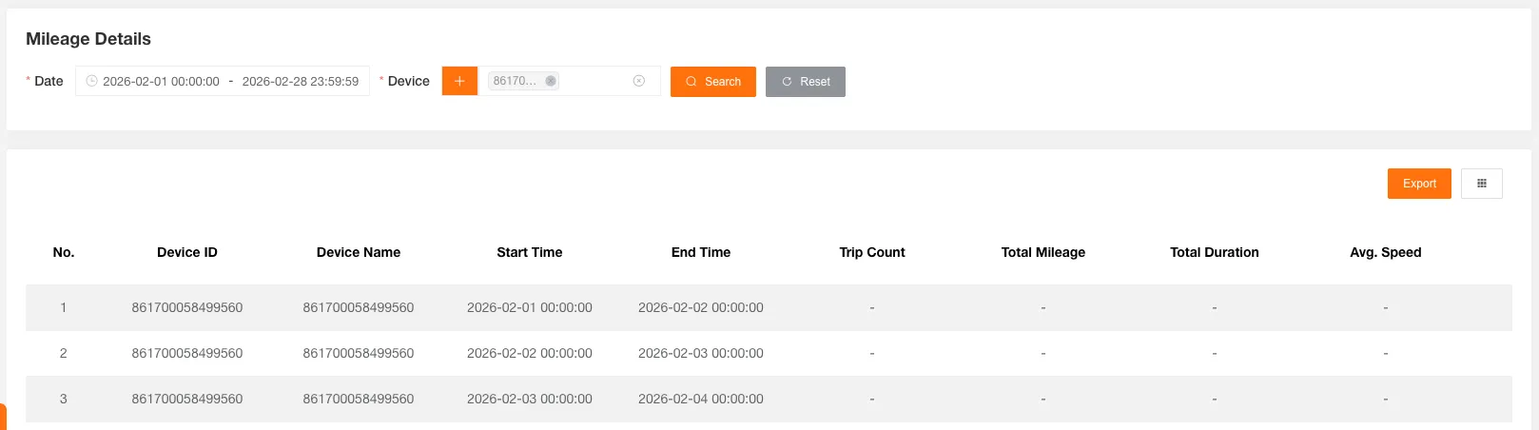Click the clock icon in Date field

(x=92, y=82)
